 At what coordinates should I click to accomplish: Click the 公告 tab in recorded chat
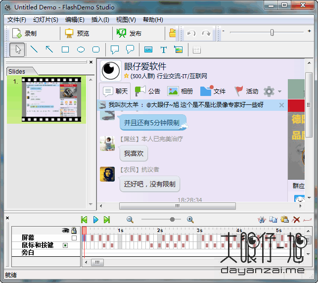click(148, 92)
